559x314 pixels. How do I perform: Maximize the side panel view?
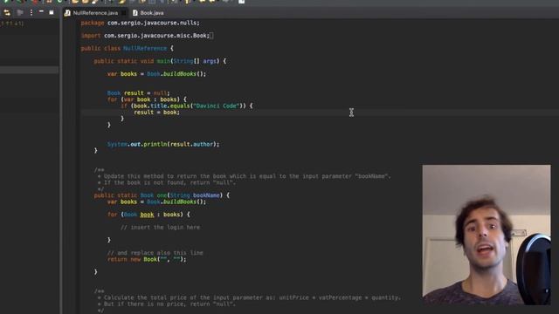(x=52, y=12)
